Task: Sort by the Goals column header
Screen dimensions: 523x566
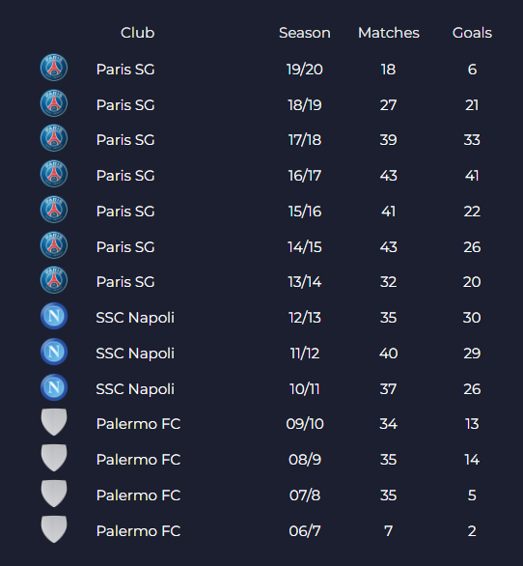Action: (x=472, y=33)
